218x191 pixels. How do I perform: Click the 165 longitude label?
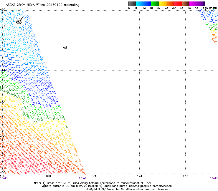2,176
